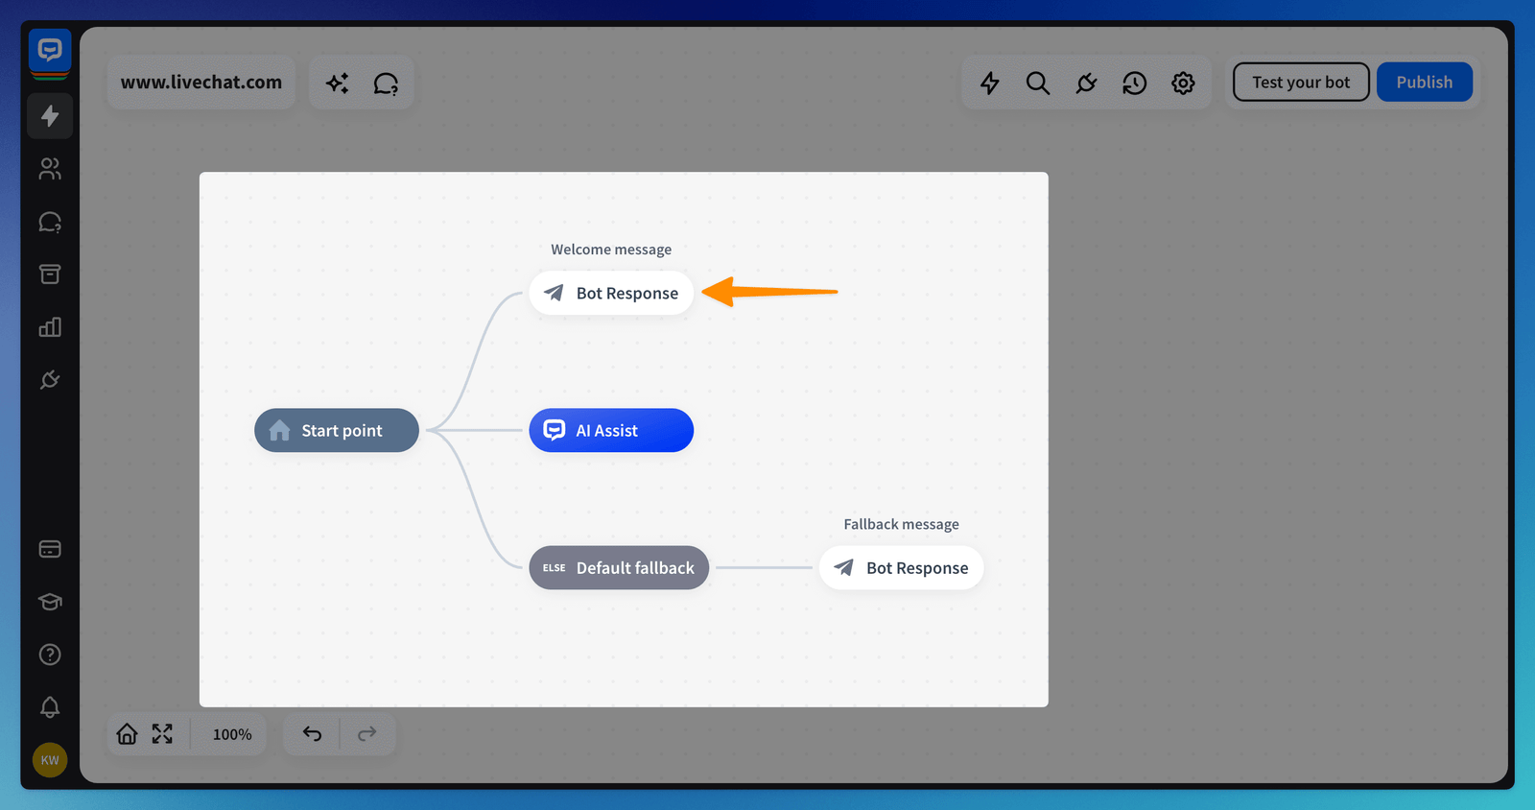This screenshot has width=1535, height=810.
Task: Open the archive box icon in sidebar
Action: pyautogui.click(x=50, y=274)
